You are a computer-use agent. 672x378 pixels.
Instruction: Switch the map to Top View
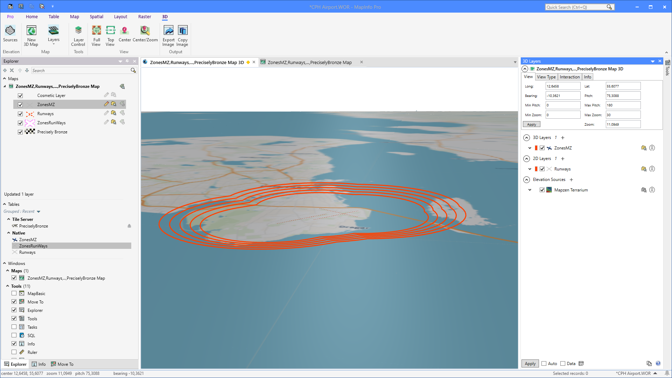click(x=110, y=35)
